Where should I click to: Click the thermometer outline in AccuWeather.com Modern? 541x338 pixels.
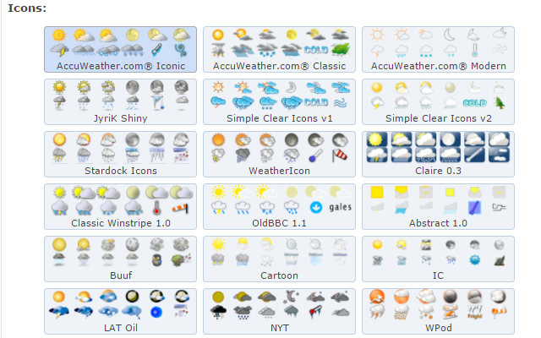(x=475, y=51)
